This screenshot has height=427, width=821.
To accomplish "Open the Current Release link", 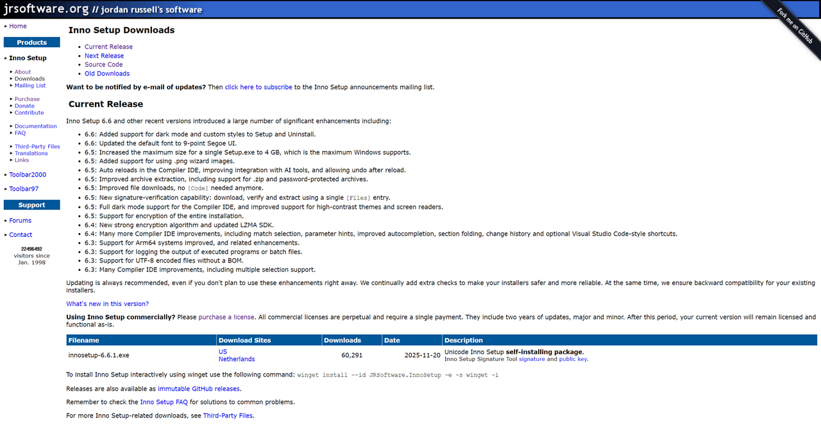I will (108, 46).
